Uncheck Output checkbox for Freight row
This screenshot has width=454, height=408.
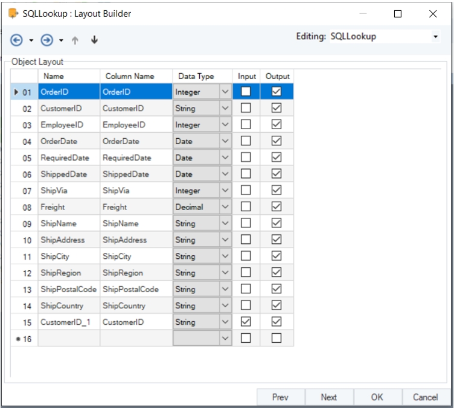277,207
